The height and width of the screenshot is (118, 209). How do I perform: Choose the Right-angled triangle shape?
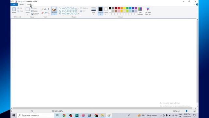click(x=60, y=11)
